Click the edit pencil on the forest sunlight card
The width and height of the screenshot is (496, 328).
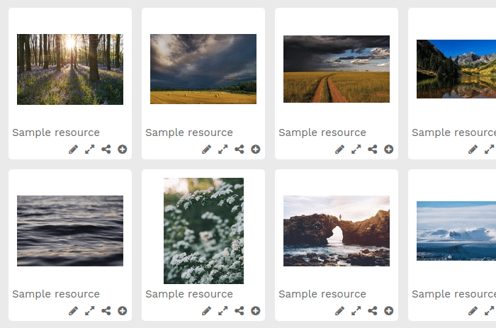pyautogui.click(x=74, y=149)
